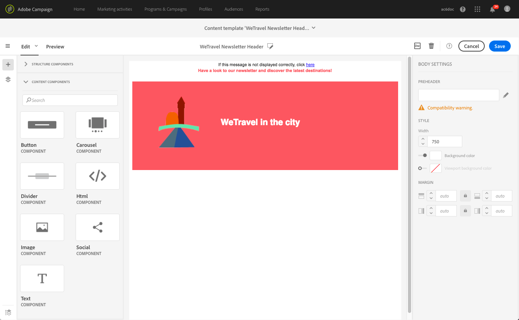Select the Divider component icon
Viewport: 519px width, 320px height.
[x=42, y=176]
